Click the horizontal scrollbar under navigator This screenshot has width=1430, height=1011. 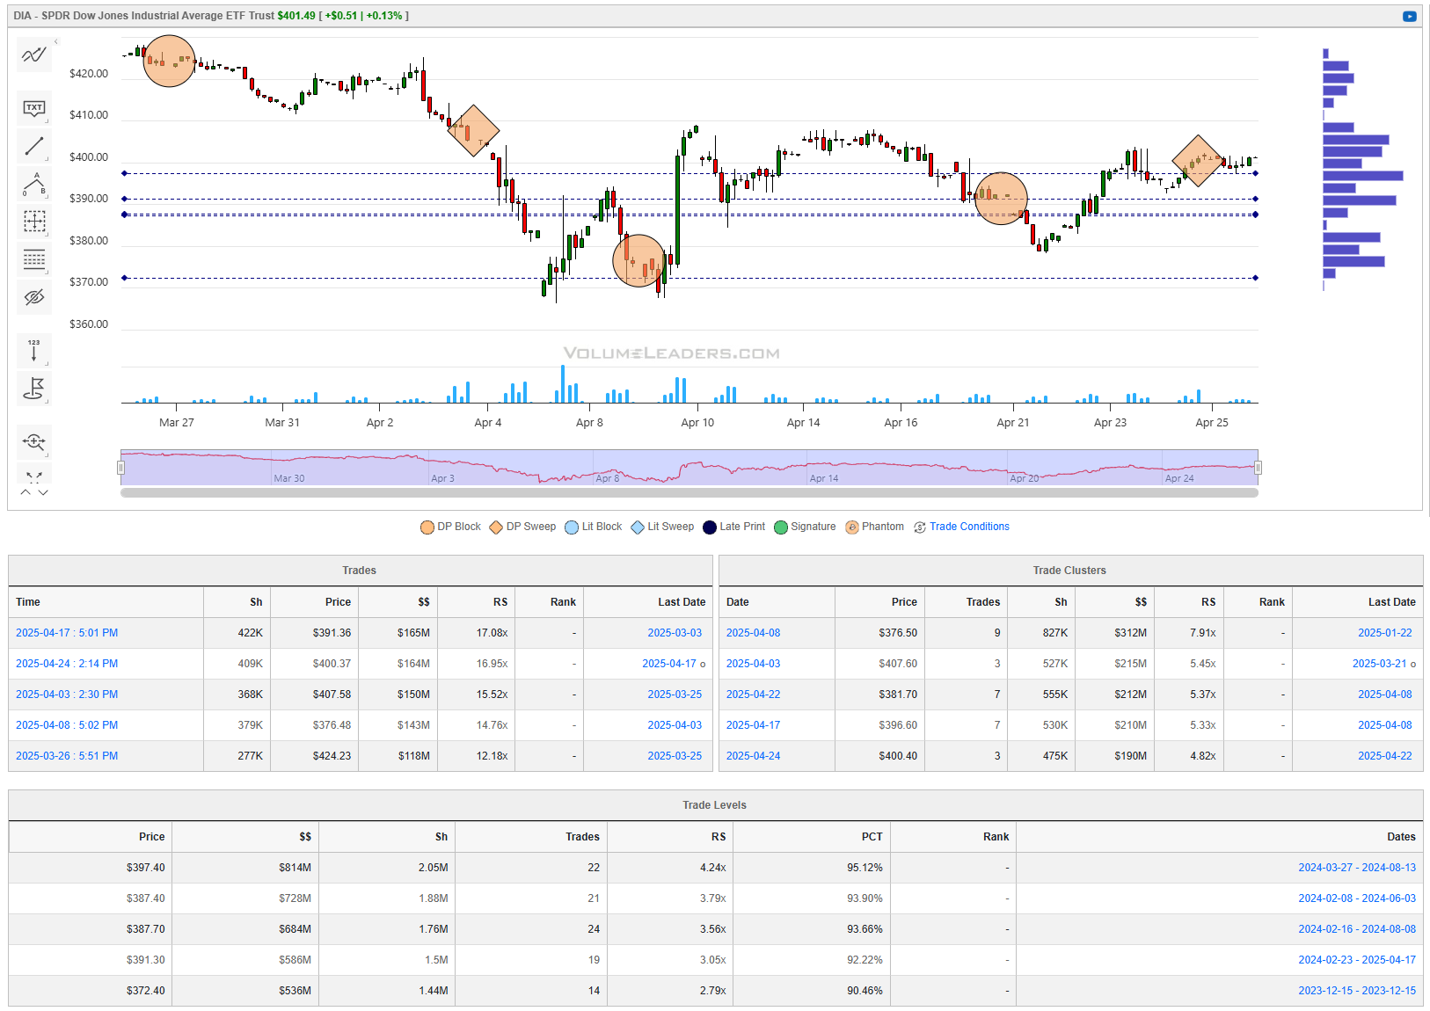(x=689, y=493)
